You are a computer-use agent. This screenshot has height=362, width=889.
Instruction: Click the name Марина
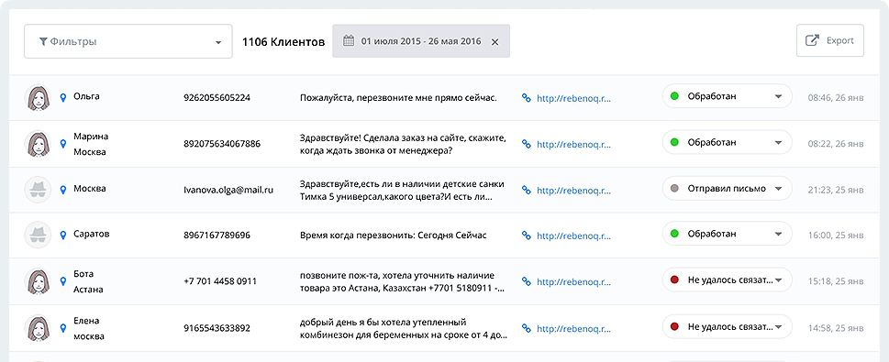[x=91, y=137]
